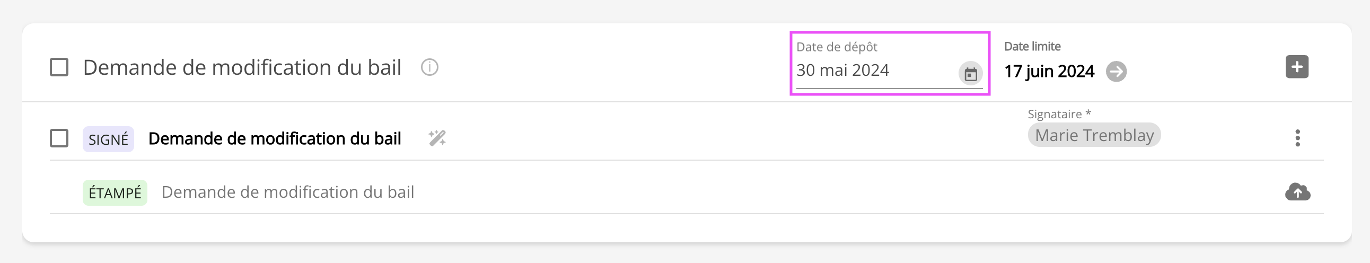Click the info icon beside the header title
This screenshot has height=263, width=1370.
[429, 68]
